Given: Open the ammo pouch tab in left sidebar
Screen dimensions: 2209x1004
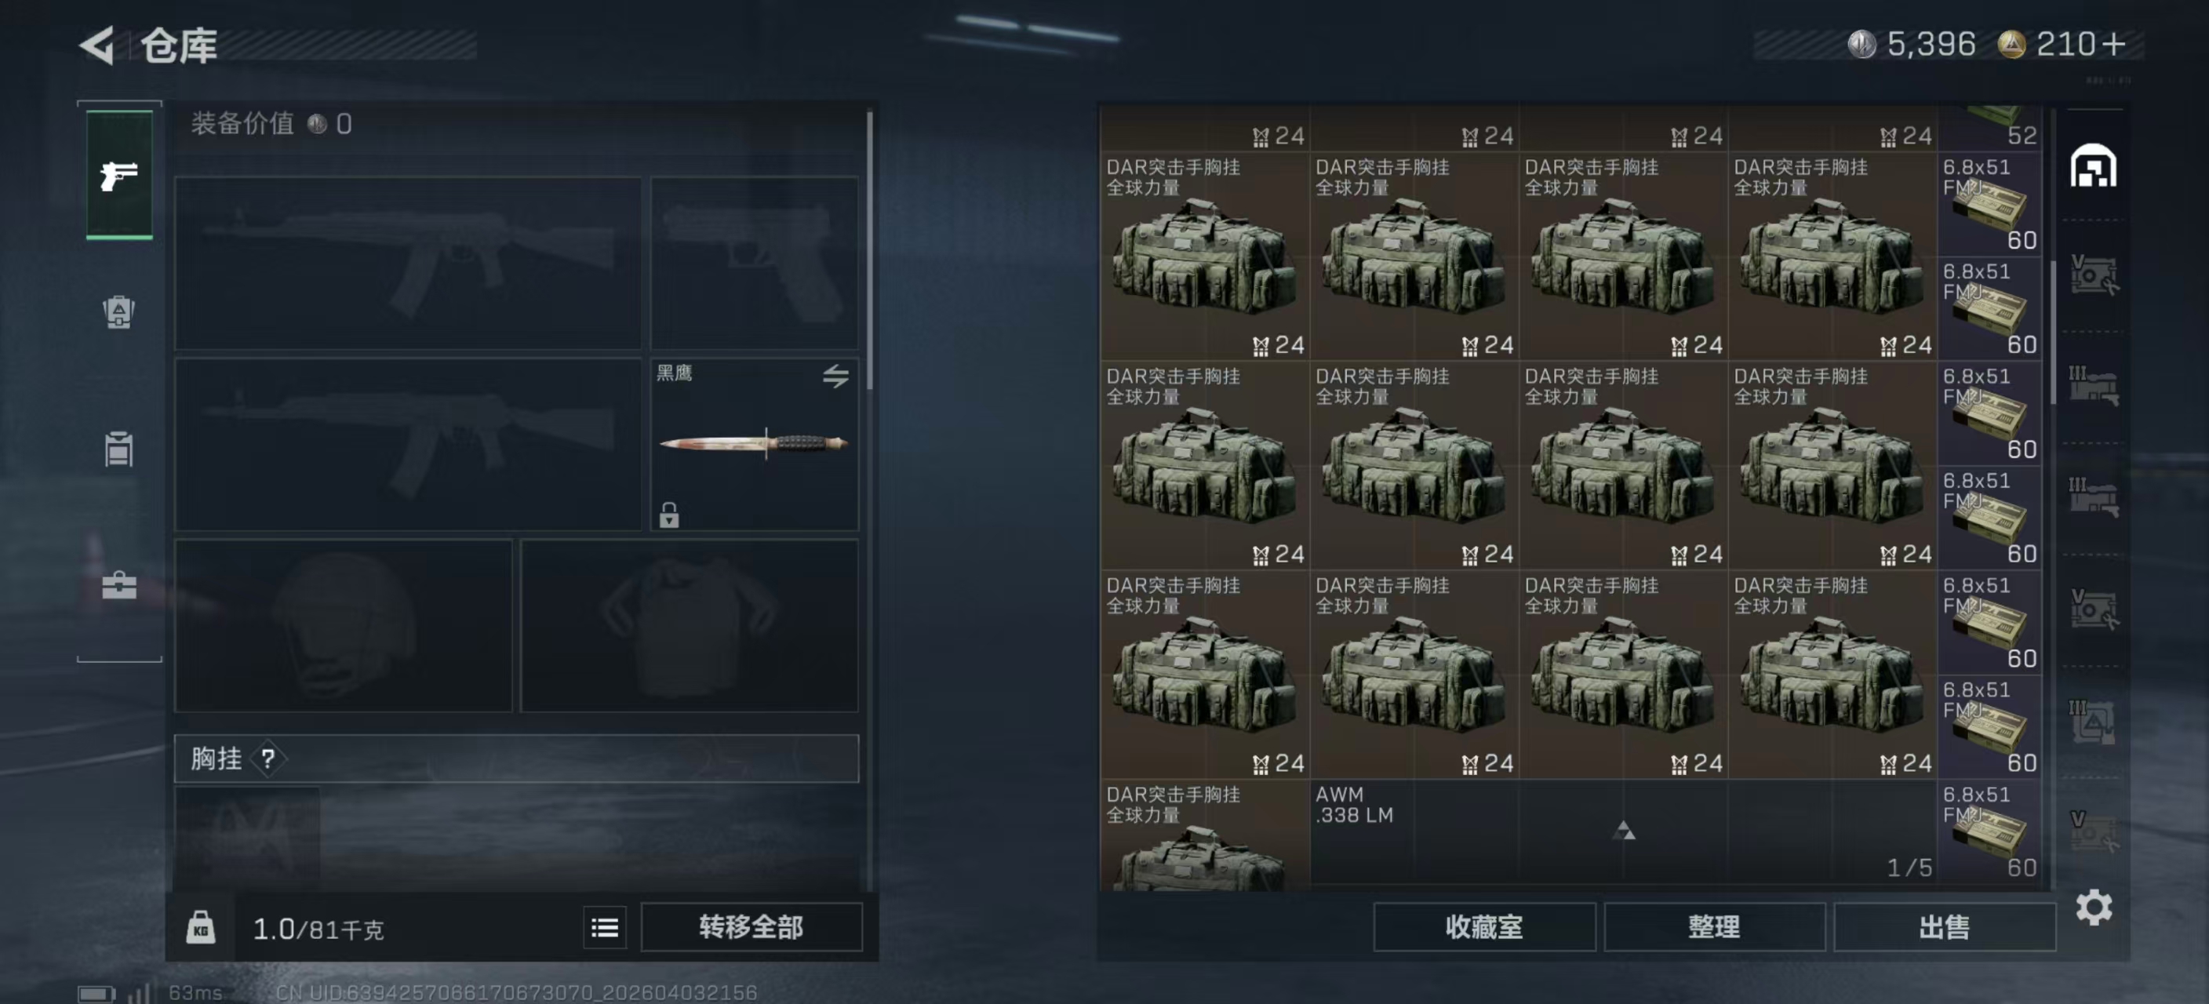Looking at the screenshot, I should click(119, 449).
